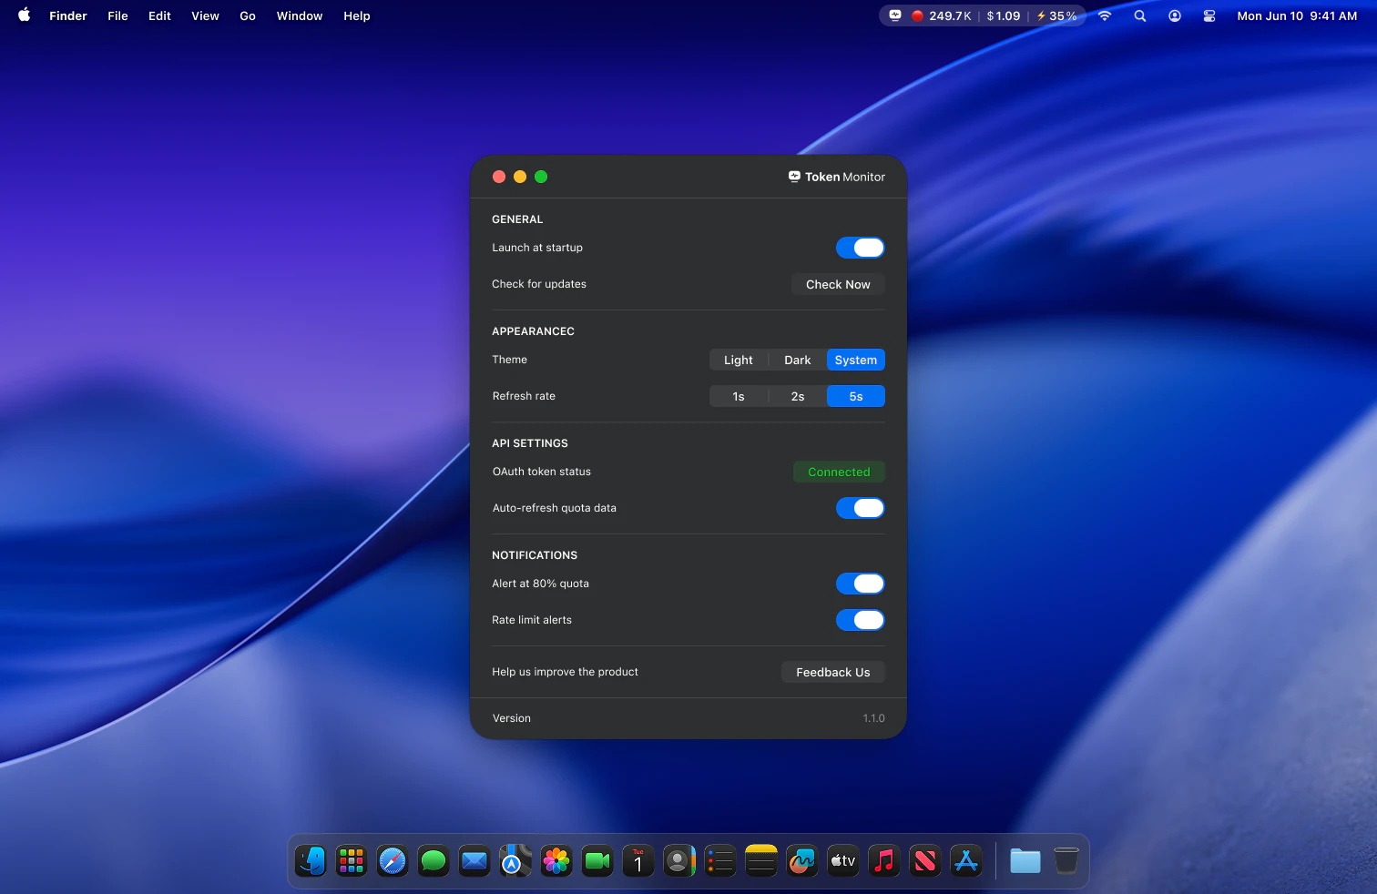
Task: Open Spotlight search from the menu bar
Action: [1139, 15]
